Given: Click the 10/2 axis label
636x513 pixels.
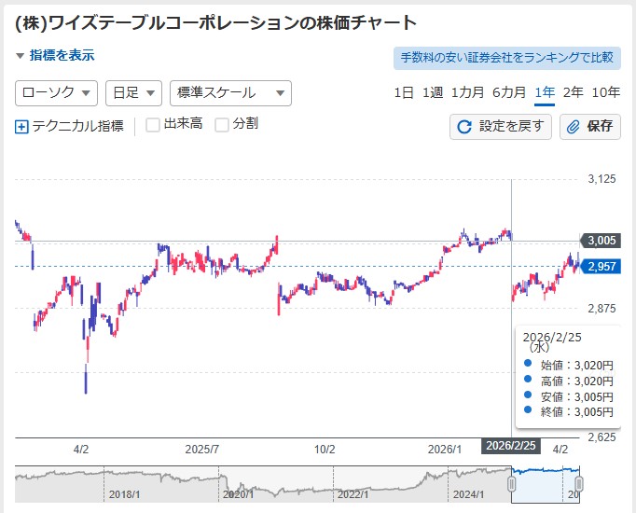Looking at the screenshot, I should (x=325, y=450).
